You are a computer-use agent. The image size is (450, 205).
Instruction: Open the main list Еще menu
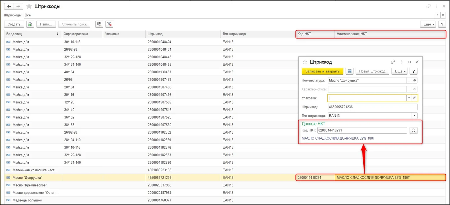(x=428, y=24)
